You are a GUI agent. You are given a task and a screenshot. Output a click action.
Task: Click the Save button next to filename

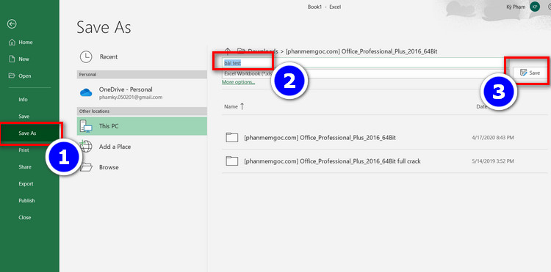pyautogui.click(x=530, y=73)
